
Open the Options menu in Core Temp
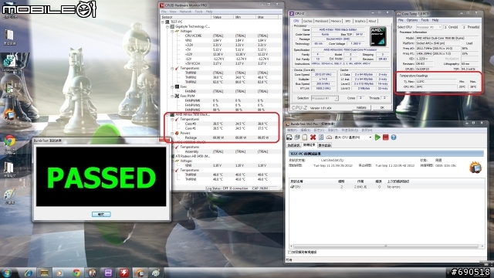[x=411, y=20]
